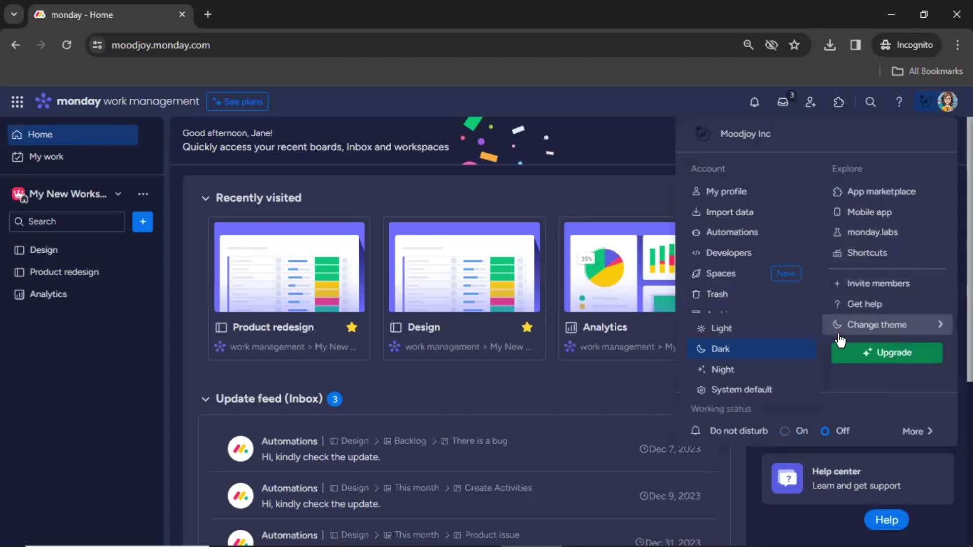Expand the Change theme submenu
The image size is (973, 547).
pyautogui.click(x=887, y=325)
